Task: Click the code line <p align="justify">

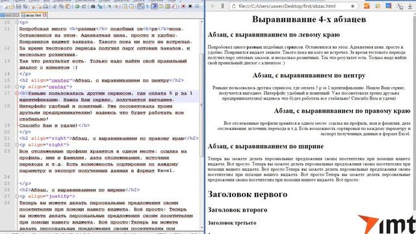Action: point(47,196)
